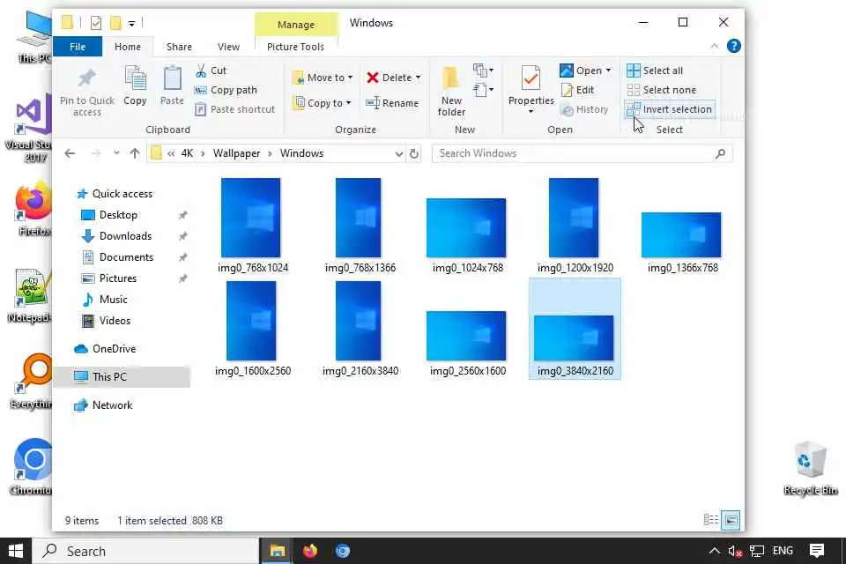Open Firefox from the taskbar
The height and width of the screenshot is (564, 846).
(309, 551)
